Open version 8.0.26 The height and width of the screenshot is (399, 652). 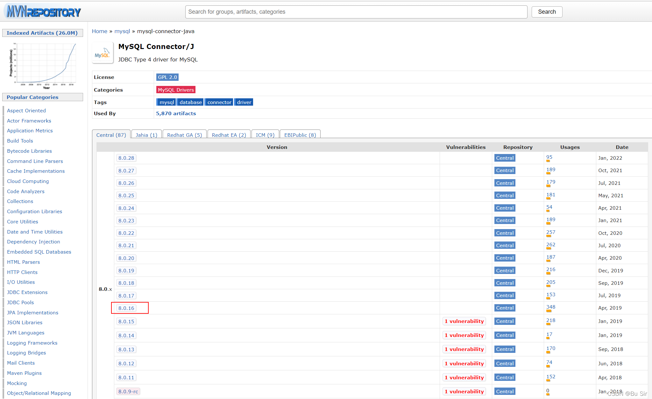(126, 183)
